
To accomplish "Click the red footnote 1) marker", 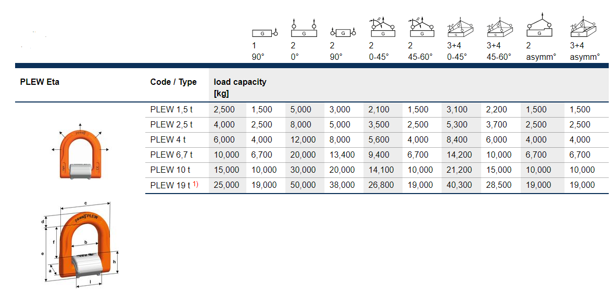I will click(195, 184).
